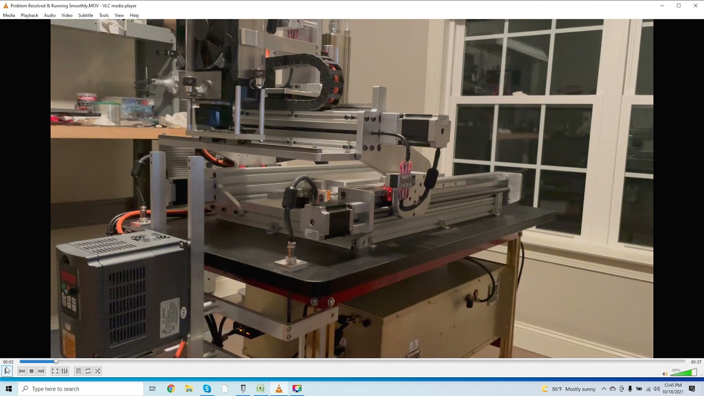Open OneDrive cloud tray icon

coord(613,389)
